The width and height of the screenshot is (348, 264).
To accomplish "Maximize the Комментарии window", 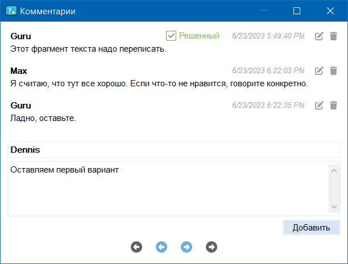I will coord(296,11).
